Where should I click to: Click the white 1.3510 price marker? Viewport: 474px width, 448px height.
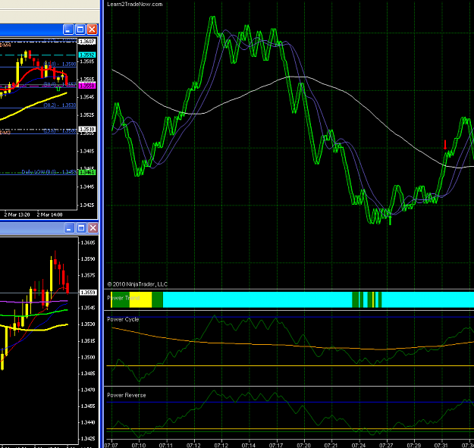click(87, 130)
